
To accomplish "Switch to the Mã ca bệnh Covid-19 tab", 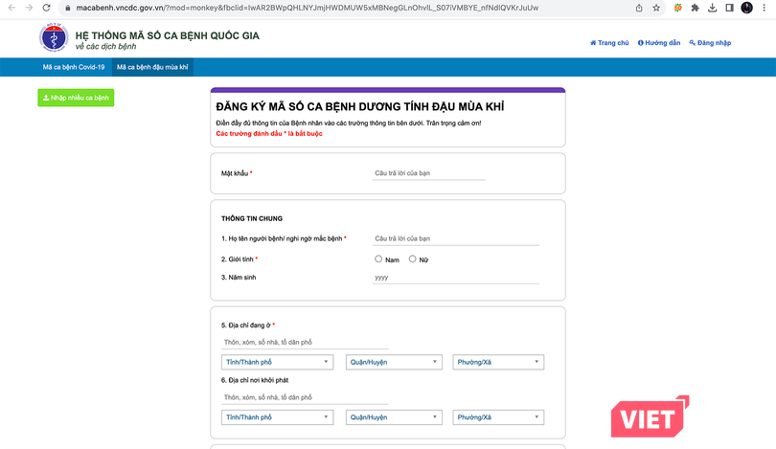I will click(x=74, y=67).
